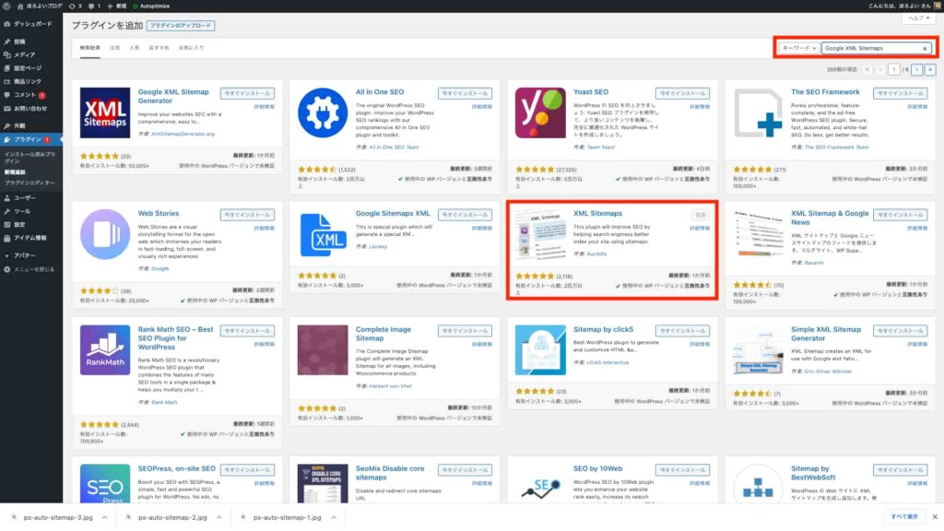
Task: Install Sitemap by click5 now
Action: tap(683, 331)
